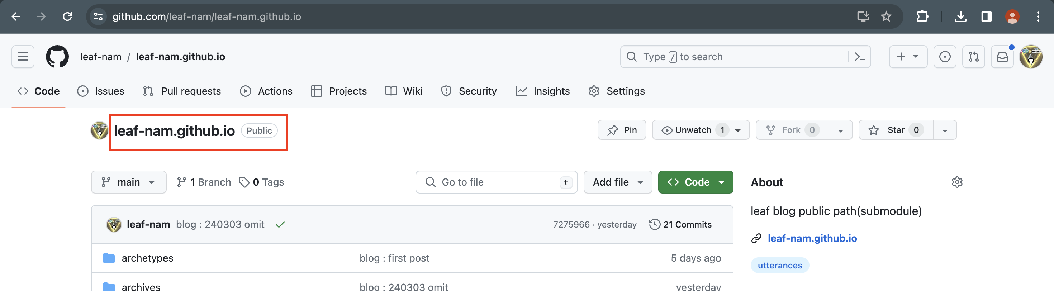The image size is (1054, 291).
Task: Open the repository Settings tab
Action: point(617,91)
